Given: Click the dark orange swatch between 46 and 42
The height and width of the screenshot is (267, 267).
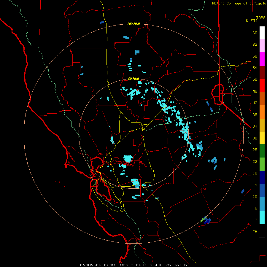Looking at the screenshot, I should pyautogui.click(x=262, y=99).
